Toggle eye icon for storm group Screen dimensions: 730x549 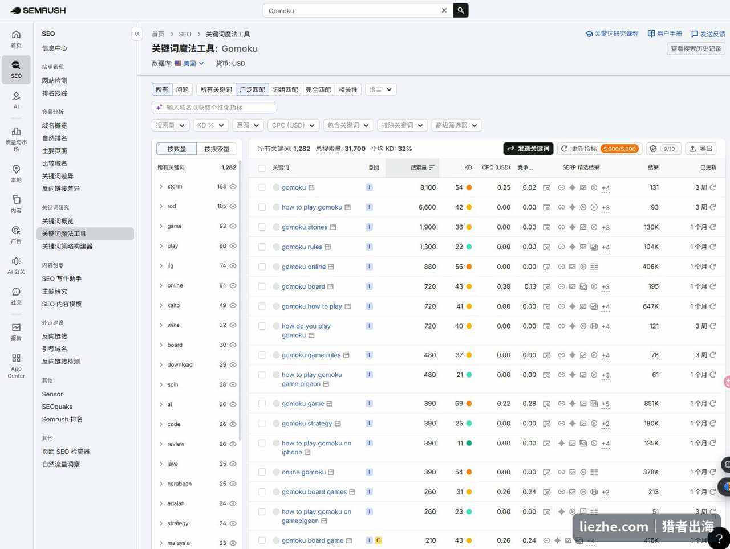coord(233,186)
